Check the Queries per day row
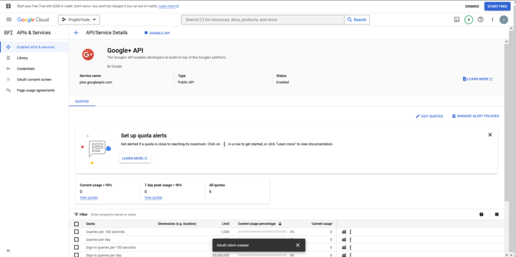 click(76, 240)
